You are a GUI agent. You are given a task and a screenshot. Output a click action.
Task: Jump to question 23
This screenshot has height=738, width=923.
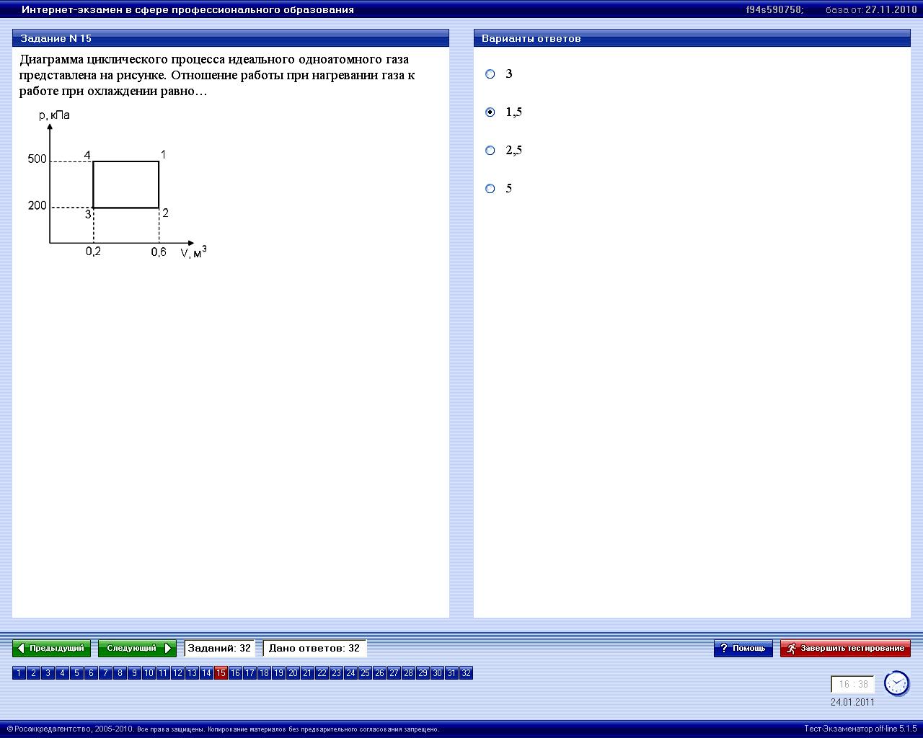336,673
